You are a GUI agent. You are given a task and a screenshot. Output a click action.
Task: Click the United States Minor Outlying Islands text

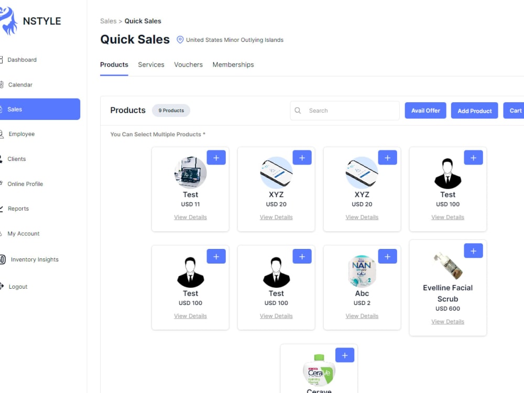(x=235, y=40)
